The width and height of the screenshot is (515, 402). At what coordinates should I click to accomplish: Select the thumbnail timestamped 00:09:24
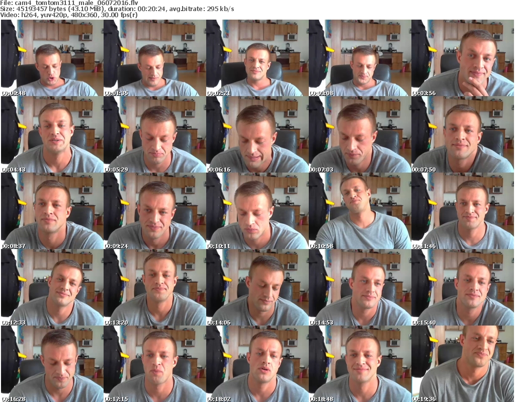coord(155,211)
